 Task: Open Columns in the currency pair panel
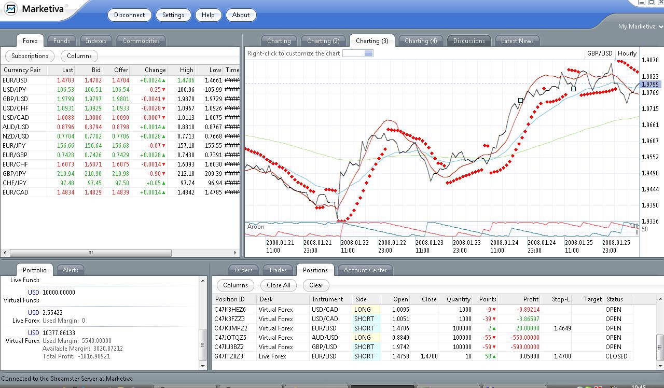click(x=79, y=56)
